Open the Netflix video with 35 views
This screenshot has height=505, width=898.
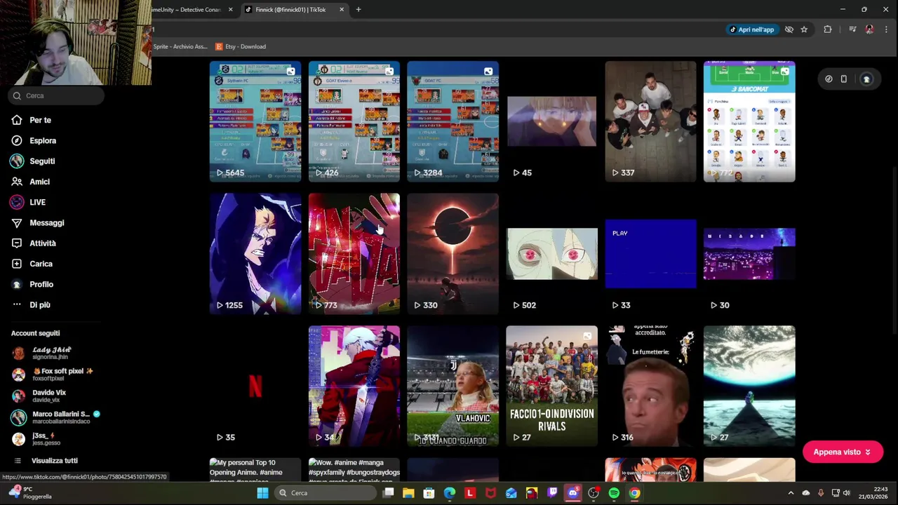[255, 386]
